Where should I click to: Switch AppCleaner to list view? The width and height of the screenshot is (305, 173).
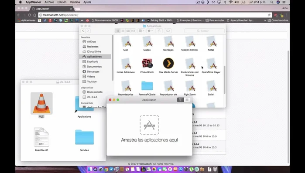[187, 100]
